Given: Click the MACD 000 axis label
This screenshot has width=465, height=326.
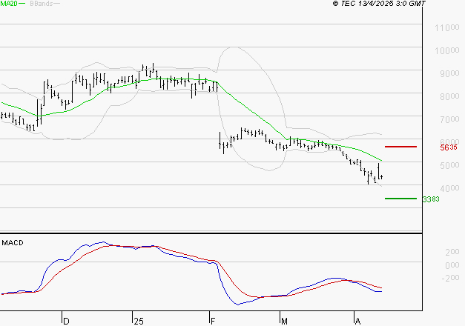Looking at the screenshot, I should (452, 265).
